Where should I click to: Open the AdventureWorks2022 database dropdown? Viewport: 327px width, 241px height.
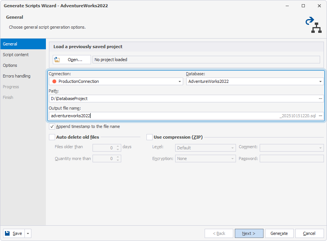tap(320, 81)
